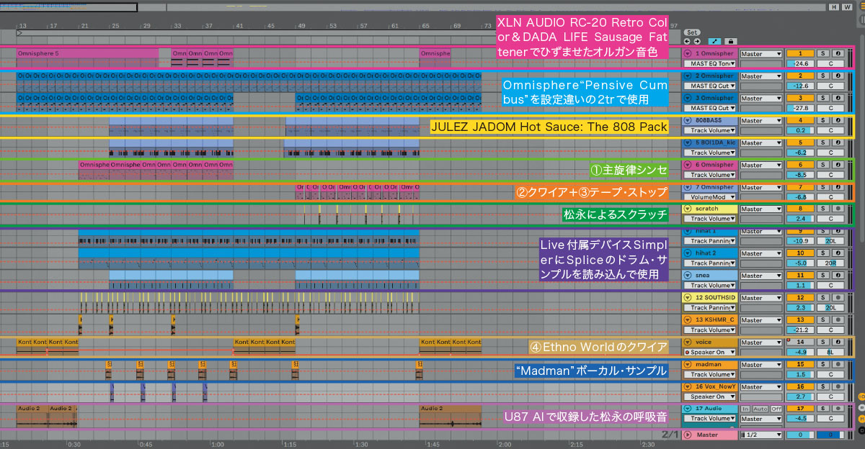
Task: Toggle track activator 8 for scratch
Action: [800, 209]
